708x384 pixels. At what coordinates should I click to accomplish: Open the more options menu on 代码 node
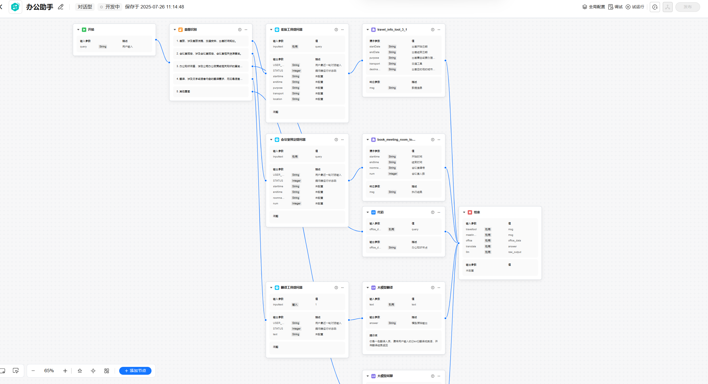point(439,212)
